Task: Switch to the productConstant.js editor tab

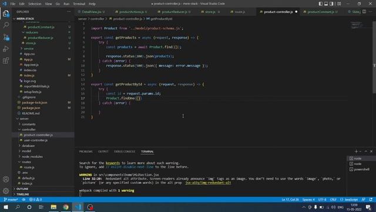Action: tap(321, 12)
